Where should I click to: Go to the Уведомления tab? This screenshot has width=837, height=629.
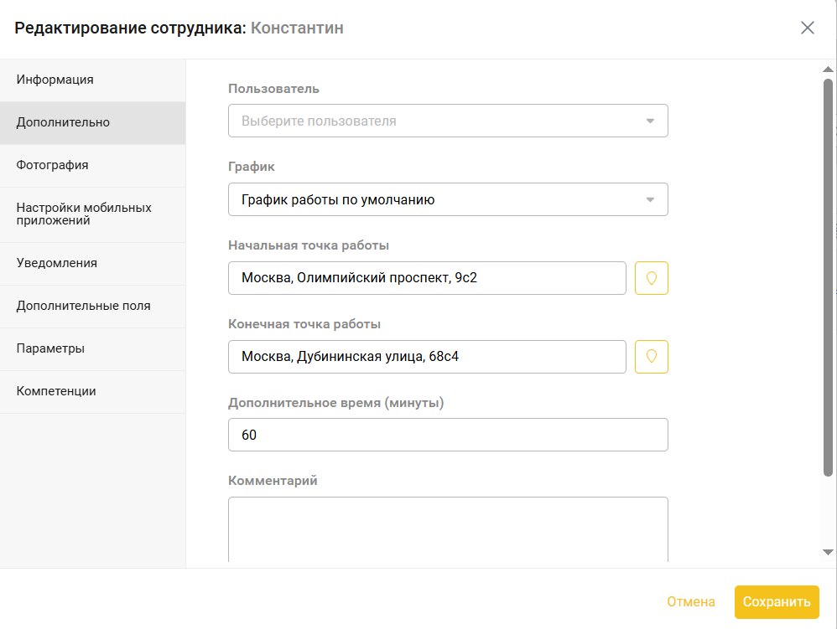click(93, 263)
